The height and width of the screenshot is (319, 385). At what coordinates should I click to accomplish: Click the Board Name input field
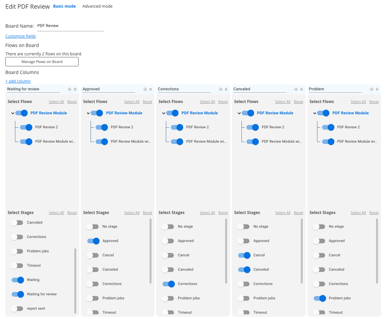coord(70,26)
